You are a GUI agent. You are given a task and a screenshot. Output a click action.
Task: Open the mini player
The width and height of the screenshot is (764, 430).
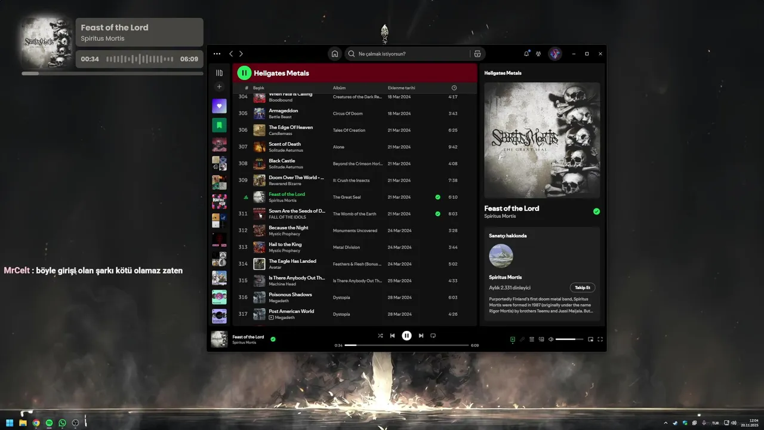(x=590, y=339)
